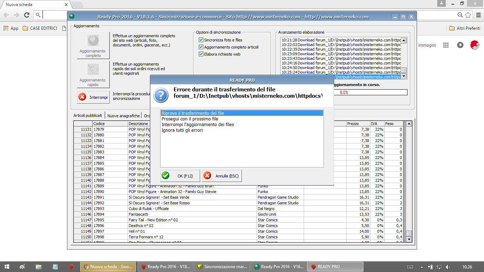Click the zoom magnifier icon in Chrome's address bar
484x272 pixels.
coord(460,15)
